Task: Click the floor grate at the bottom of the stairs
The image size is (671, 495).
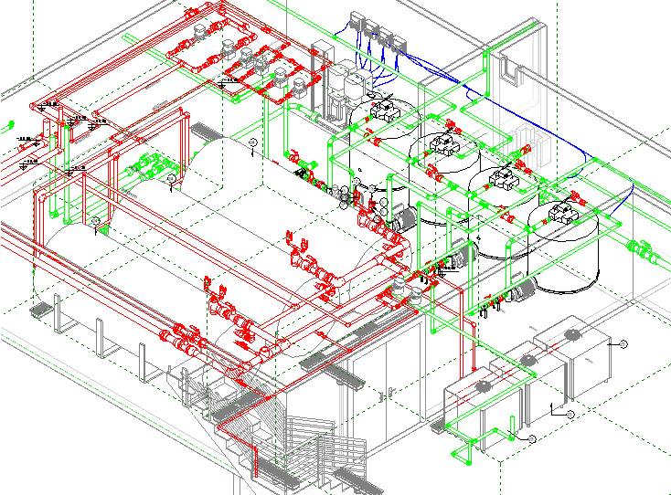Action: tap(354, 479)
